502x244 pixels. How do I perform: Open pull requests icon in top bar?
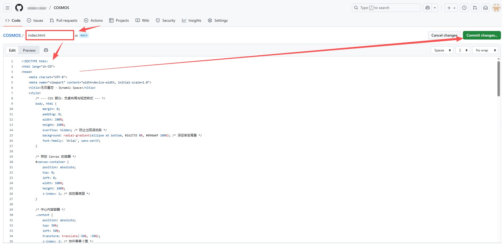(475, 8)
